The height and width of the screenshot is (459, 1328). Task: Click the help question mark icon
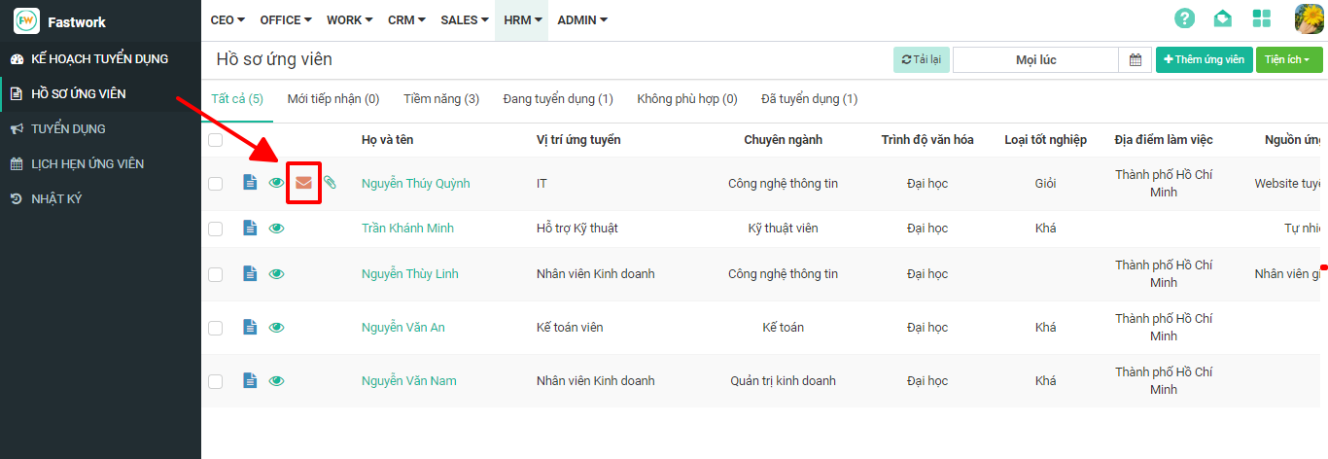click(x=1184, y=18)
